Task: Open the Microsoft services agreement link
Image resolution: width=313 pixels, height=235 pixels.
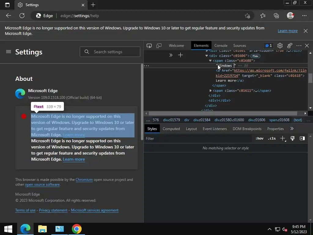Action: [x=95, y=210]
